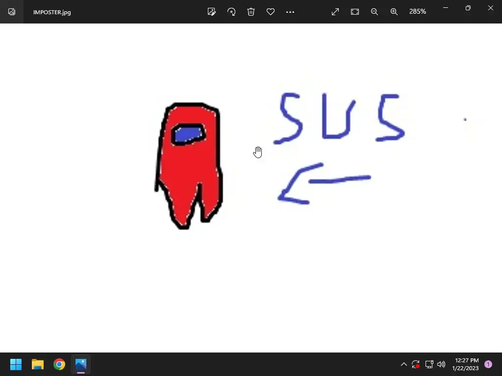Launch Google Chrome from the taskbar

coord(59,364)
